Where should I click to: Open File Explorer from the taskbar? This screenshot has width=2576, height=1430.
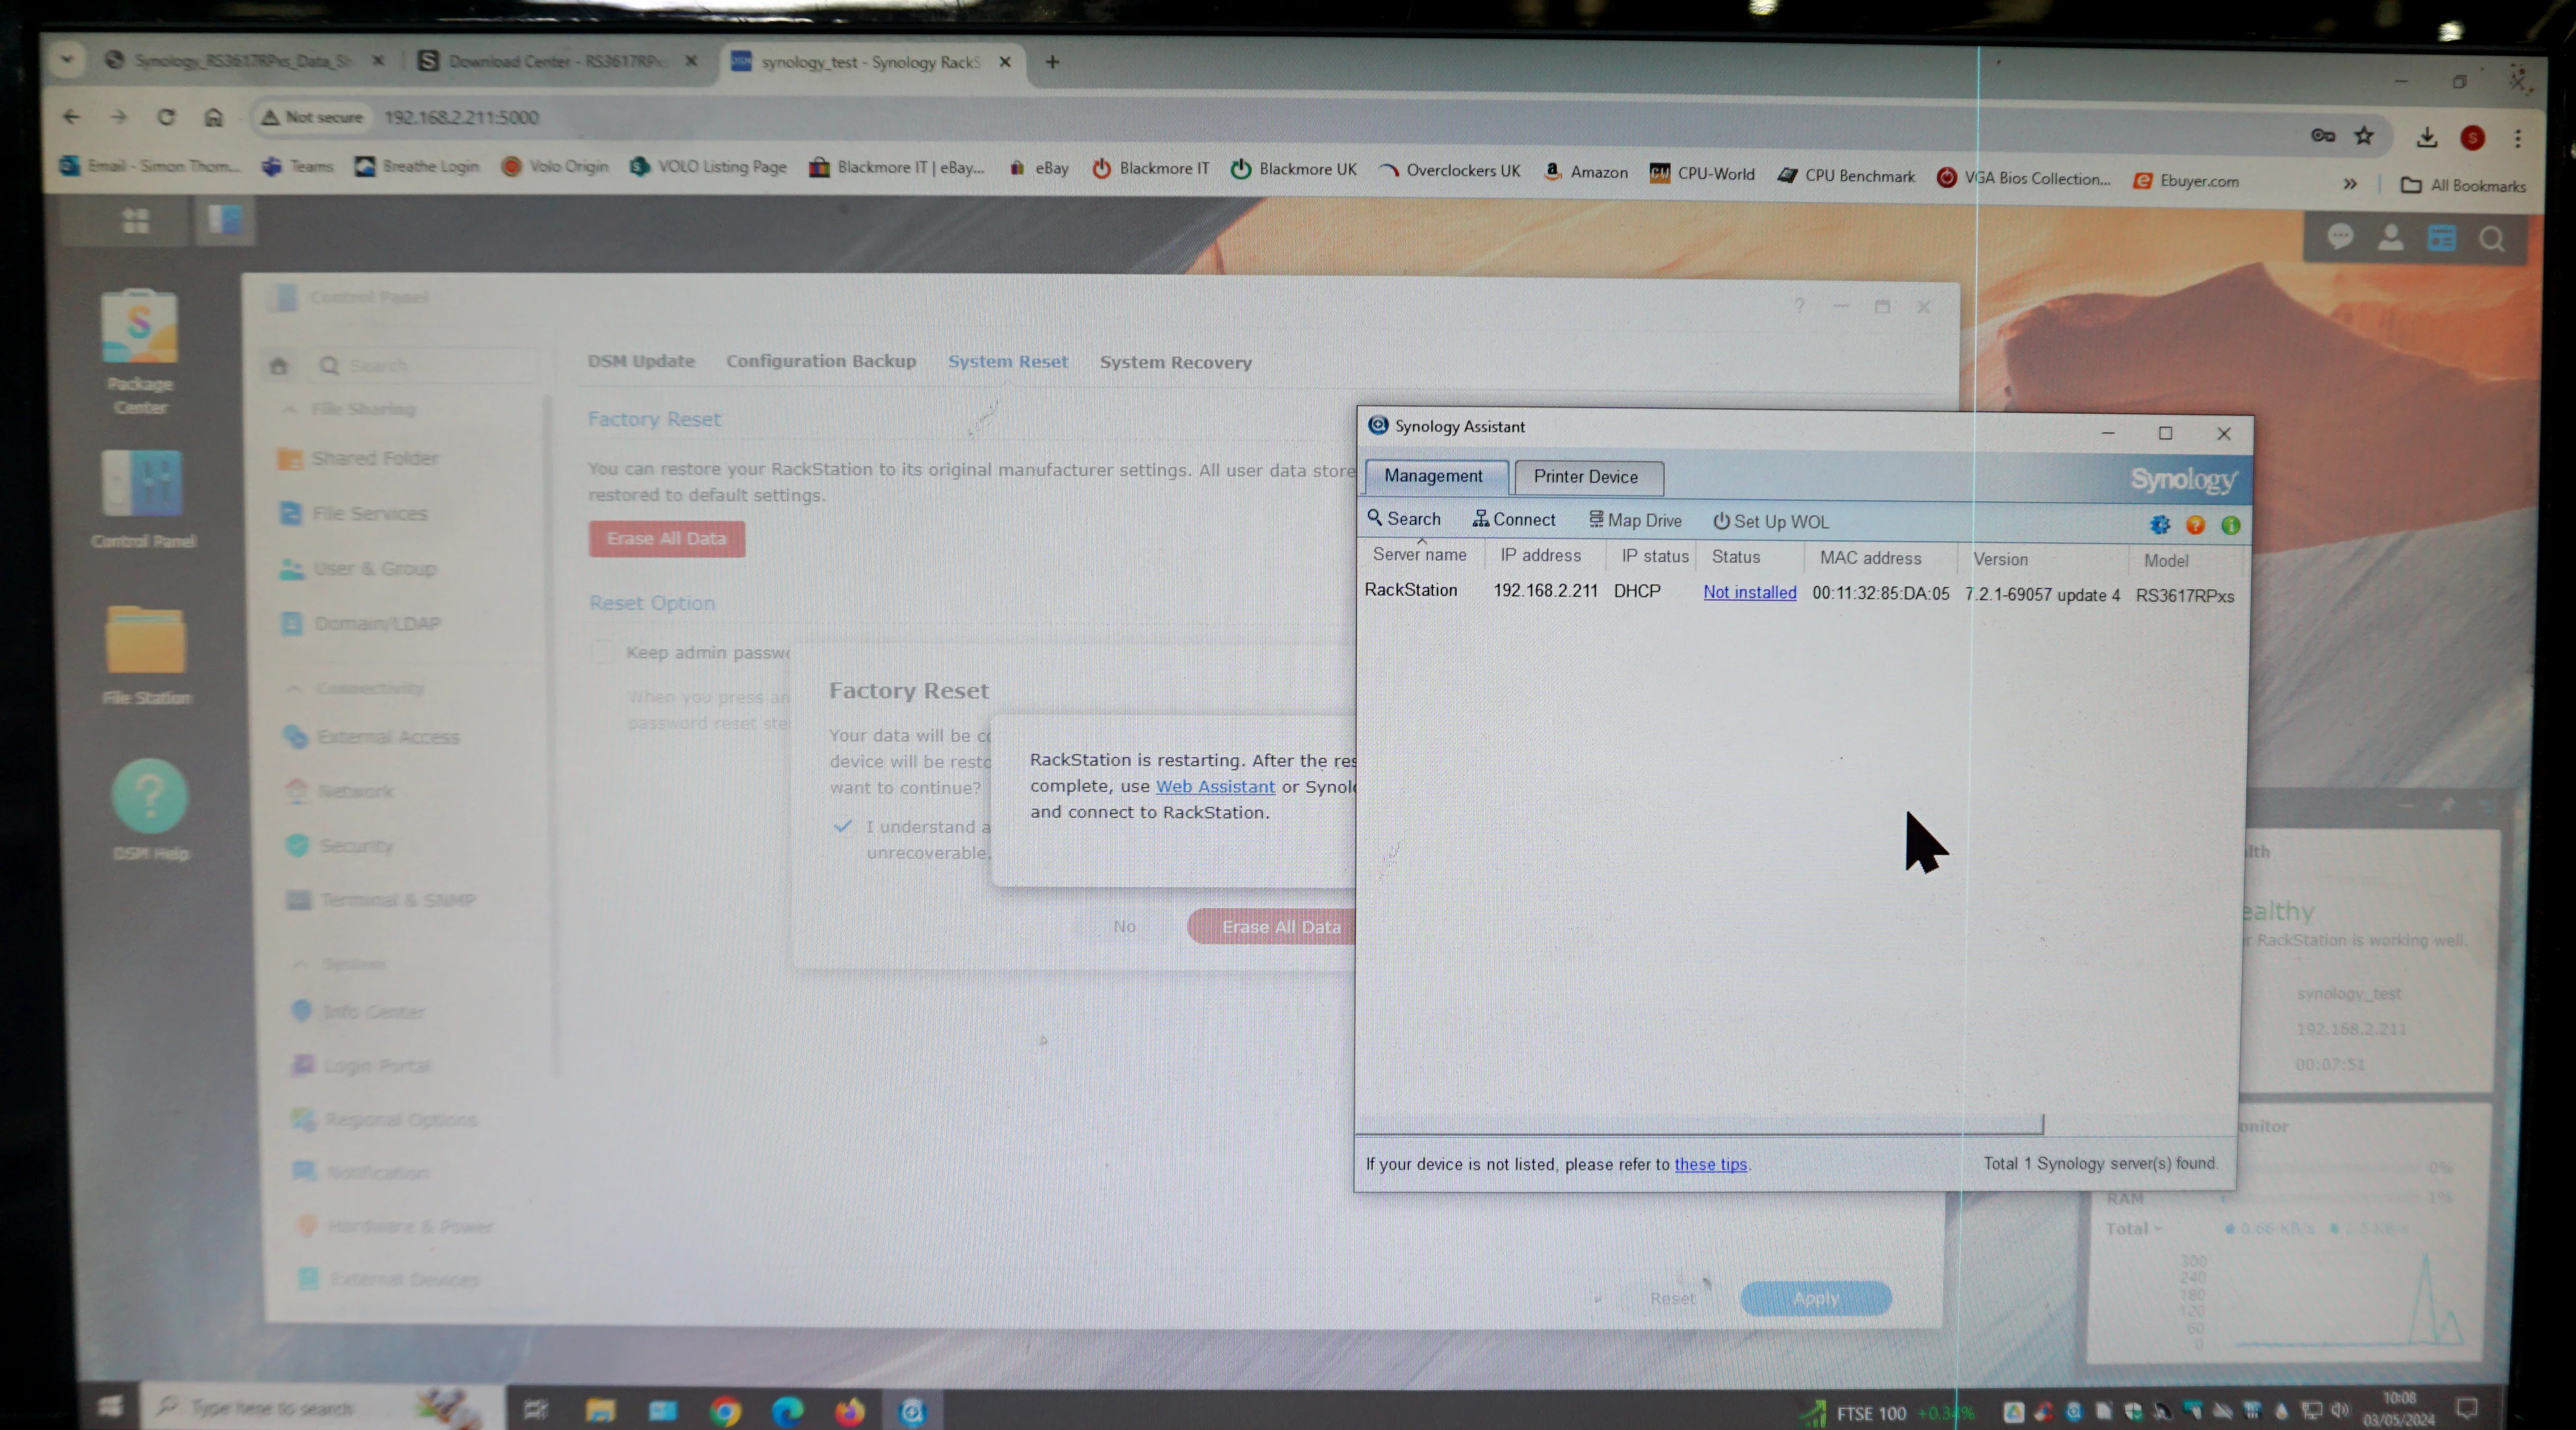click(x=600, y=1410)
